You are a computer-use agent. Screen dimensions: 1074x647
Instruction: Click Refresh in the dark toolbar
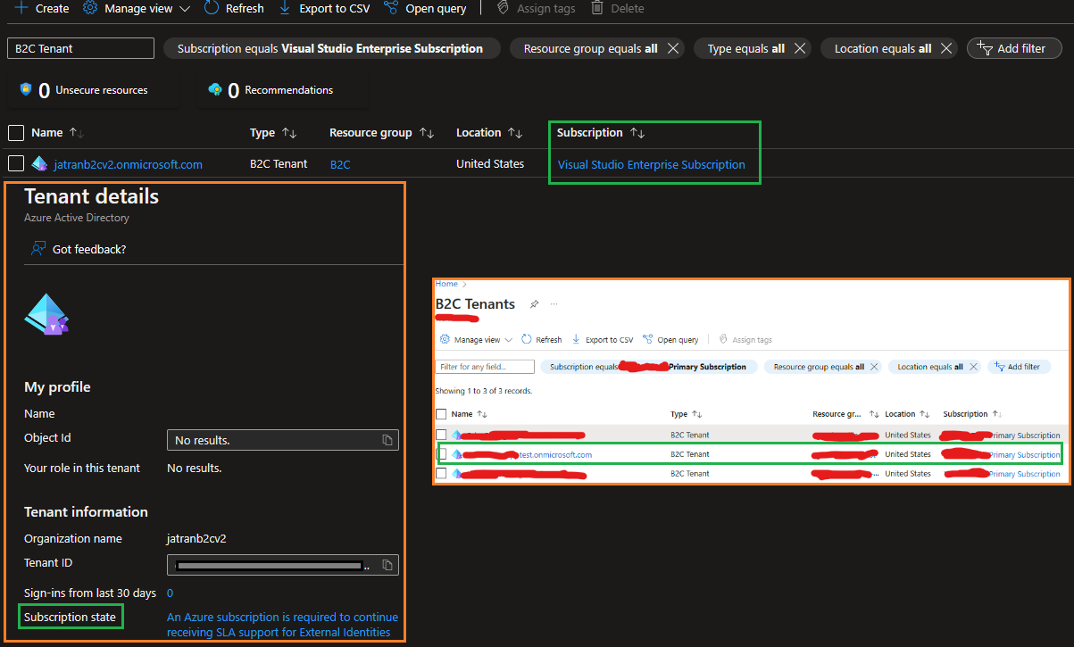[234, 8]
